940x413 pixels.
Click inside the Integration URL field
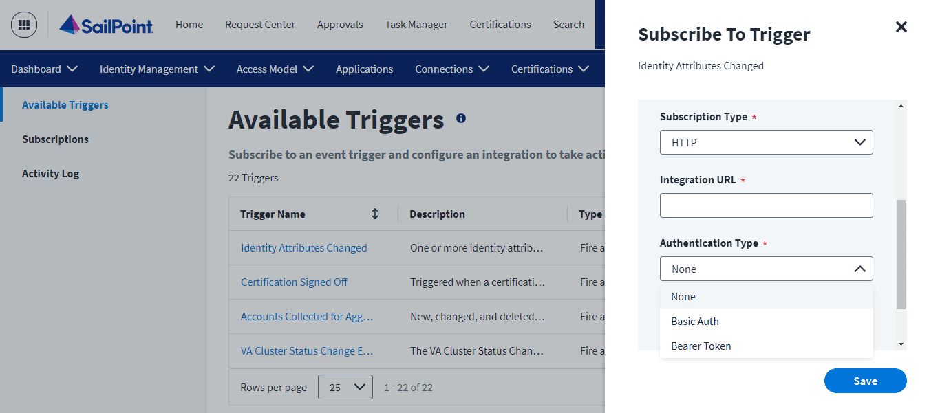click(x=766, y=205)
